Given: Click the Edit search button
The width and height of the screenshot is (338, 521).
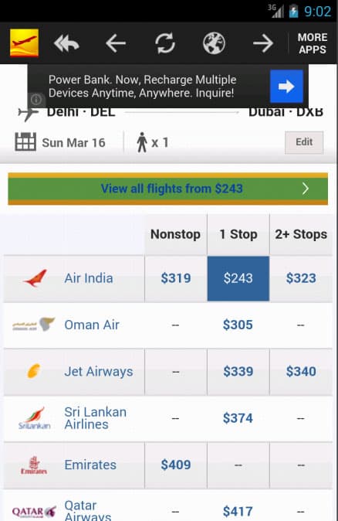Looking at the screenshot, I should [x=304, y=142].
